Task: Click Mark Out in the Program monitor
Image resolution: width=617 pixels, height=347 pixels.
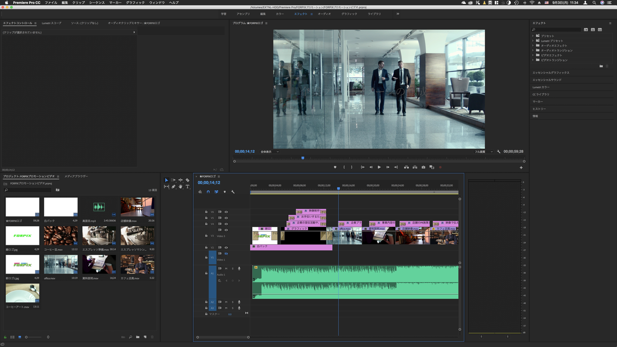Action: [x=352, y=167]
